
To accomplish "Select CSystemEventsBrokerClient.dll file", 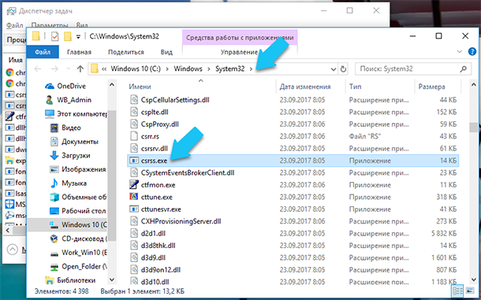I will coord(188,172).
